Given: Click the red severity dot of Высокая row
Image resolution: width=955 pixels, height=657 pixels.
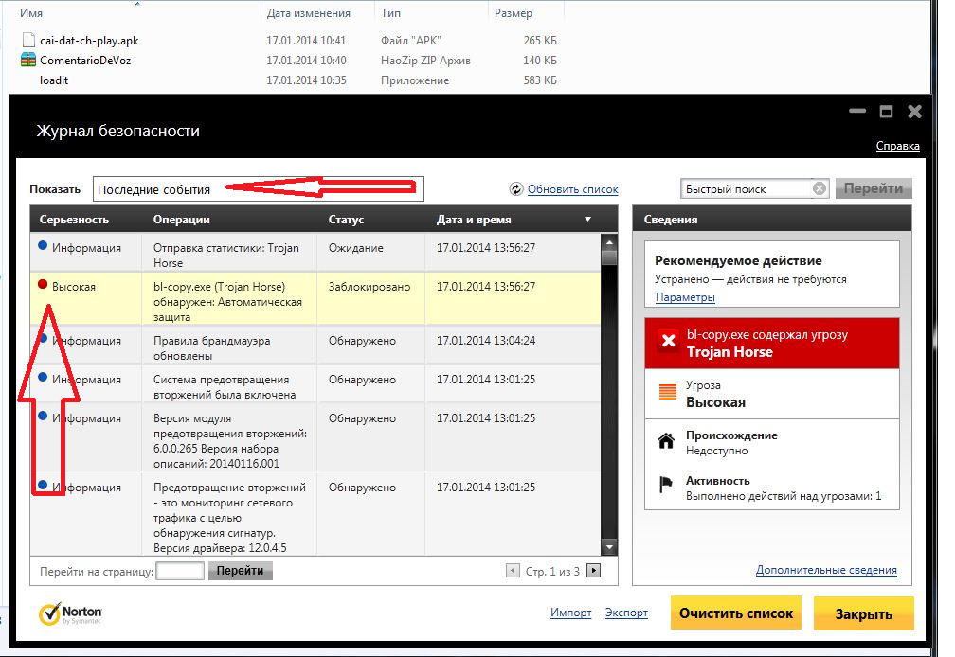Looking at the screenshot, I should click(x=43, y=284).
